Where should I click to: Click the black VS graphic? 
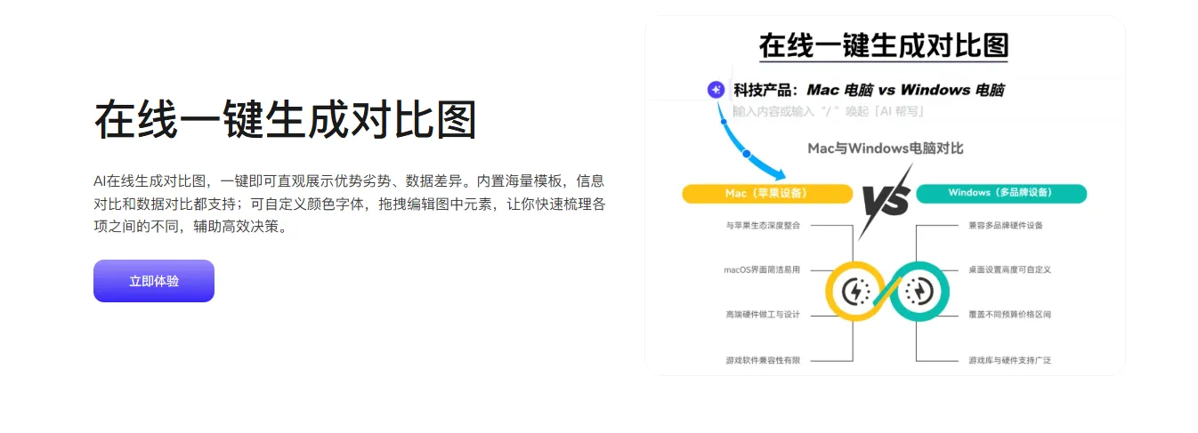click(x=884, y=203)
